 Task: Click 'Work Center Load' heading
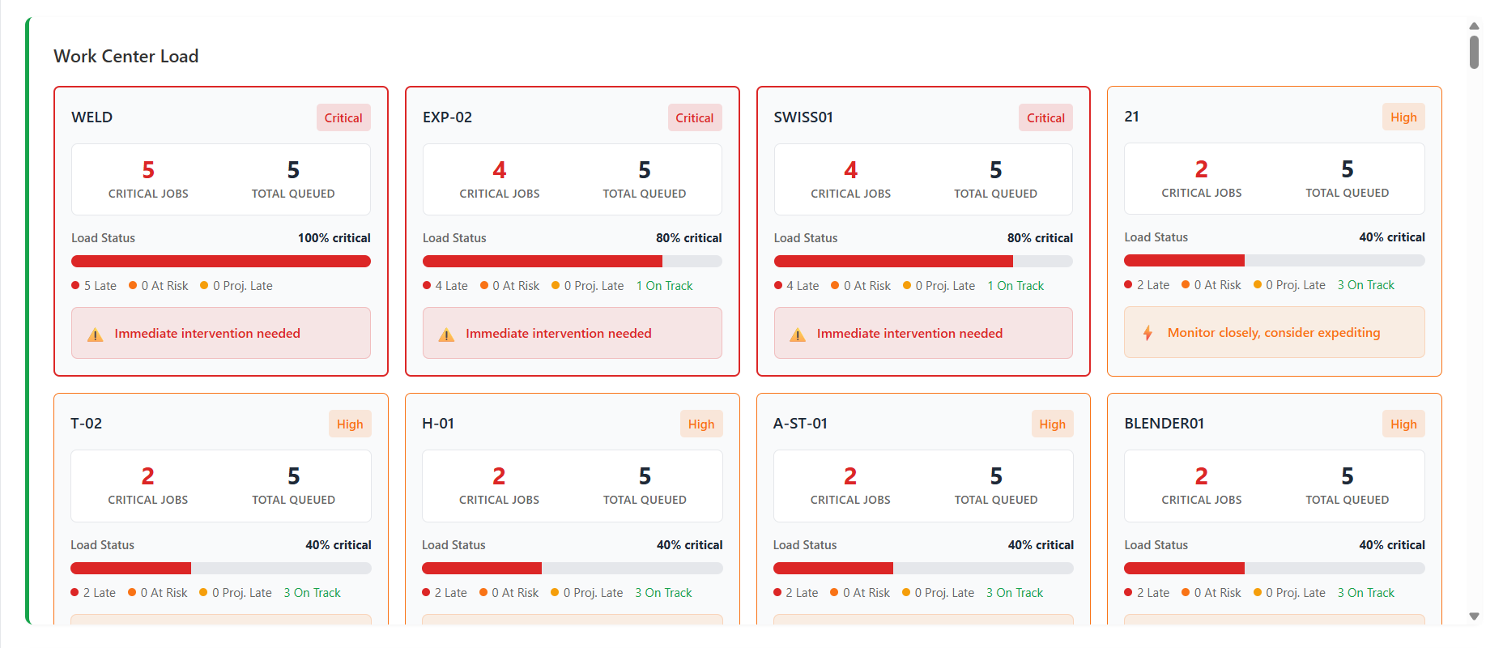(x=126, y=56)
